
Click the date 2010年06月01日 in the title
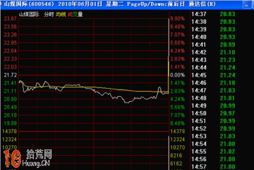(80, 4)
